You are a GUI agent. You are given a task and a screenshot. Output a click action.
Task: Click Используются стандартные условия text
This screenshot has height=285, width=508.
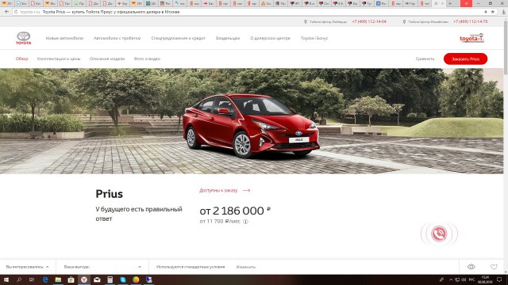pos(190,267)
